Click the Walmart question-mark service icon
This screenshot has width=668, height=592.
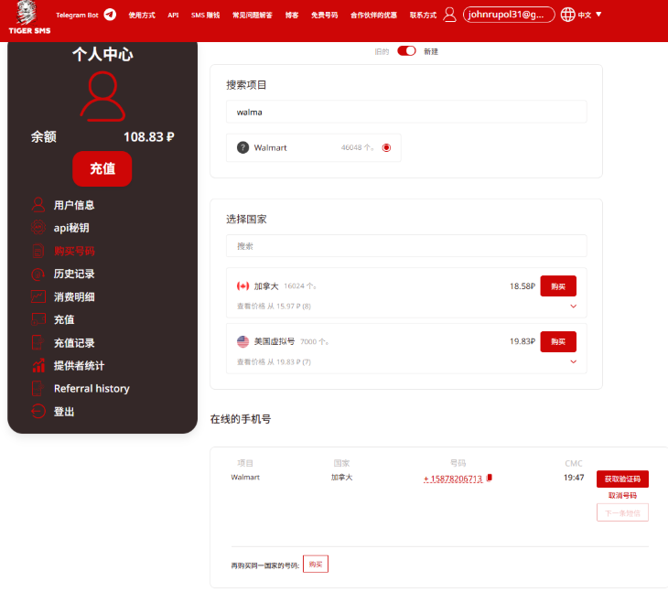[x=242, y=148]
